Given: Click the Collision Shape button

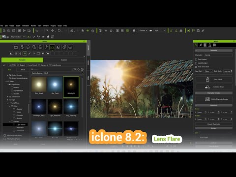Looking at the screenshot, I should (214, 87).
